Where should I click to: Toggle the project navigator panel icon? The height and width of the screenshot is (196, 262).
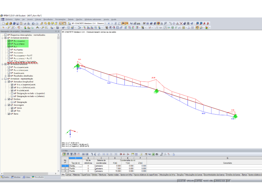click(61, 23)
